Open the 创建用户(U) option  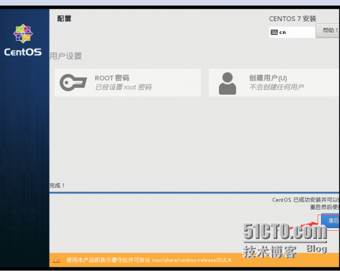pyautogui.click(x=274, y=82)
